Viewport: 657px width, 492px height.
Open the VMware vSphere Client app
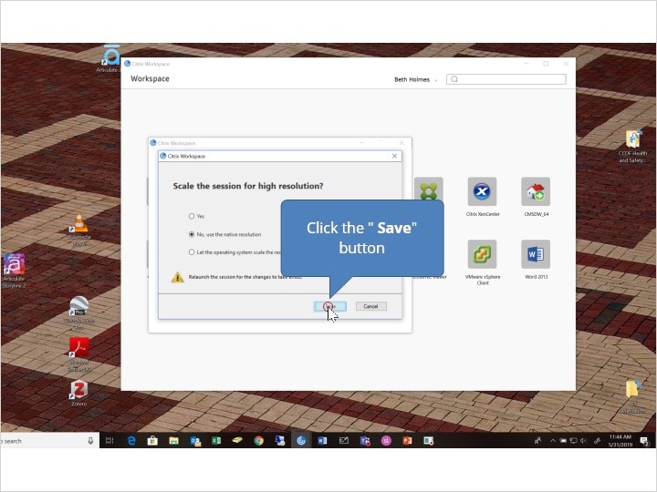pyautogui.click(x=483, y=254)
